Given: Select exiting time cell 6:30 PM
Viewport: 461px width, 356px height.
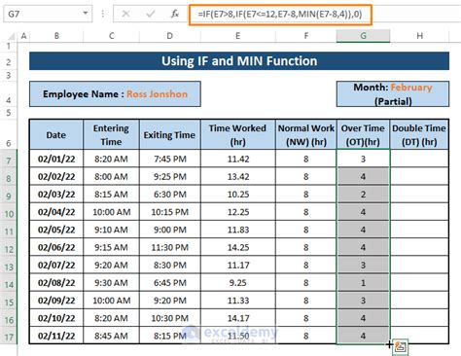Looking at the screenshot, I should coord(170,195).
